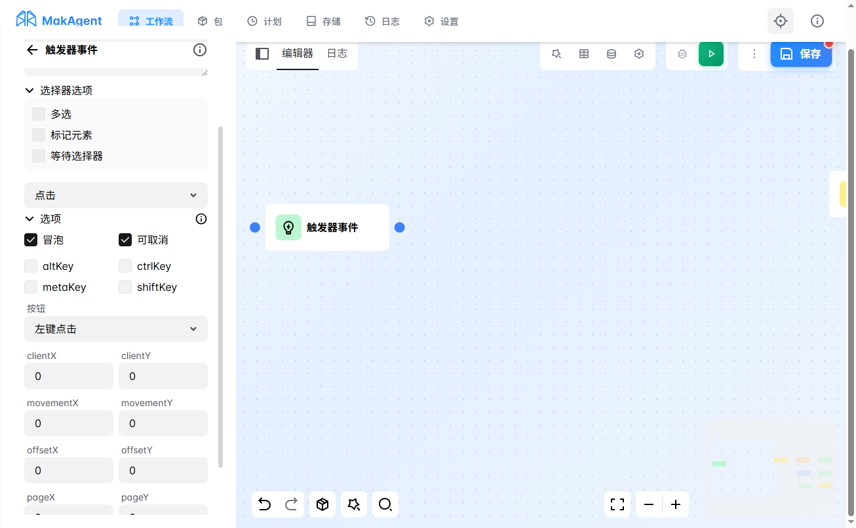Enable the 多选 checkbox

pyautogui.click(x=39, y=114)
